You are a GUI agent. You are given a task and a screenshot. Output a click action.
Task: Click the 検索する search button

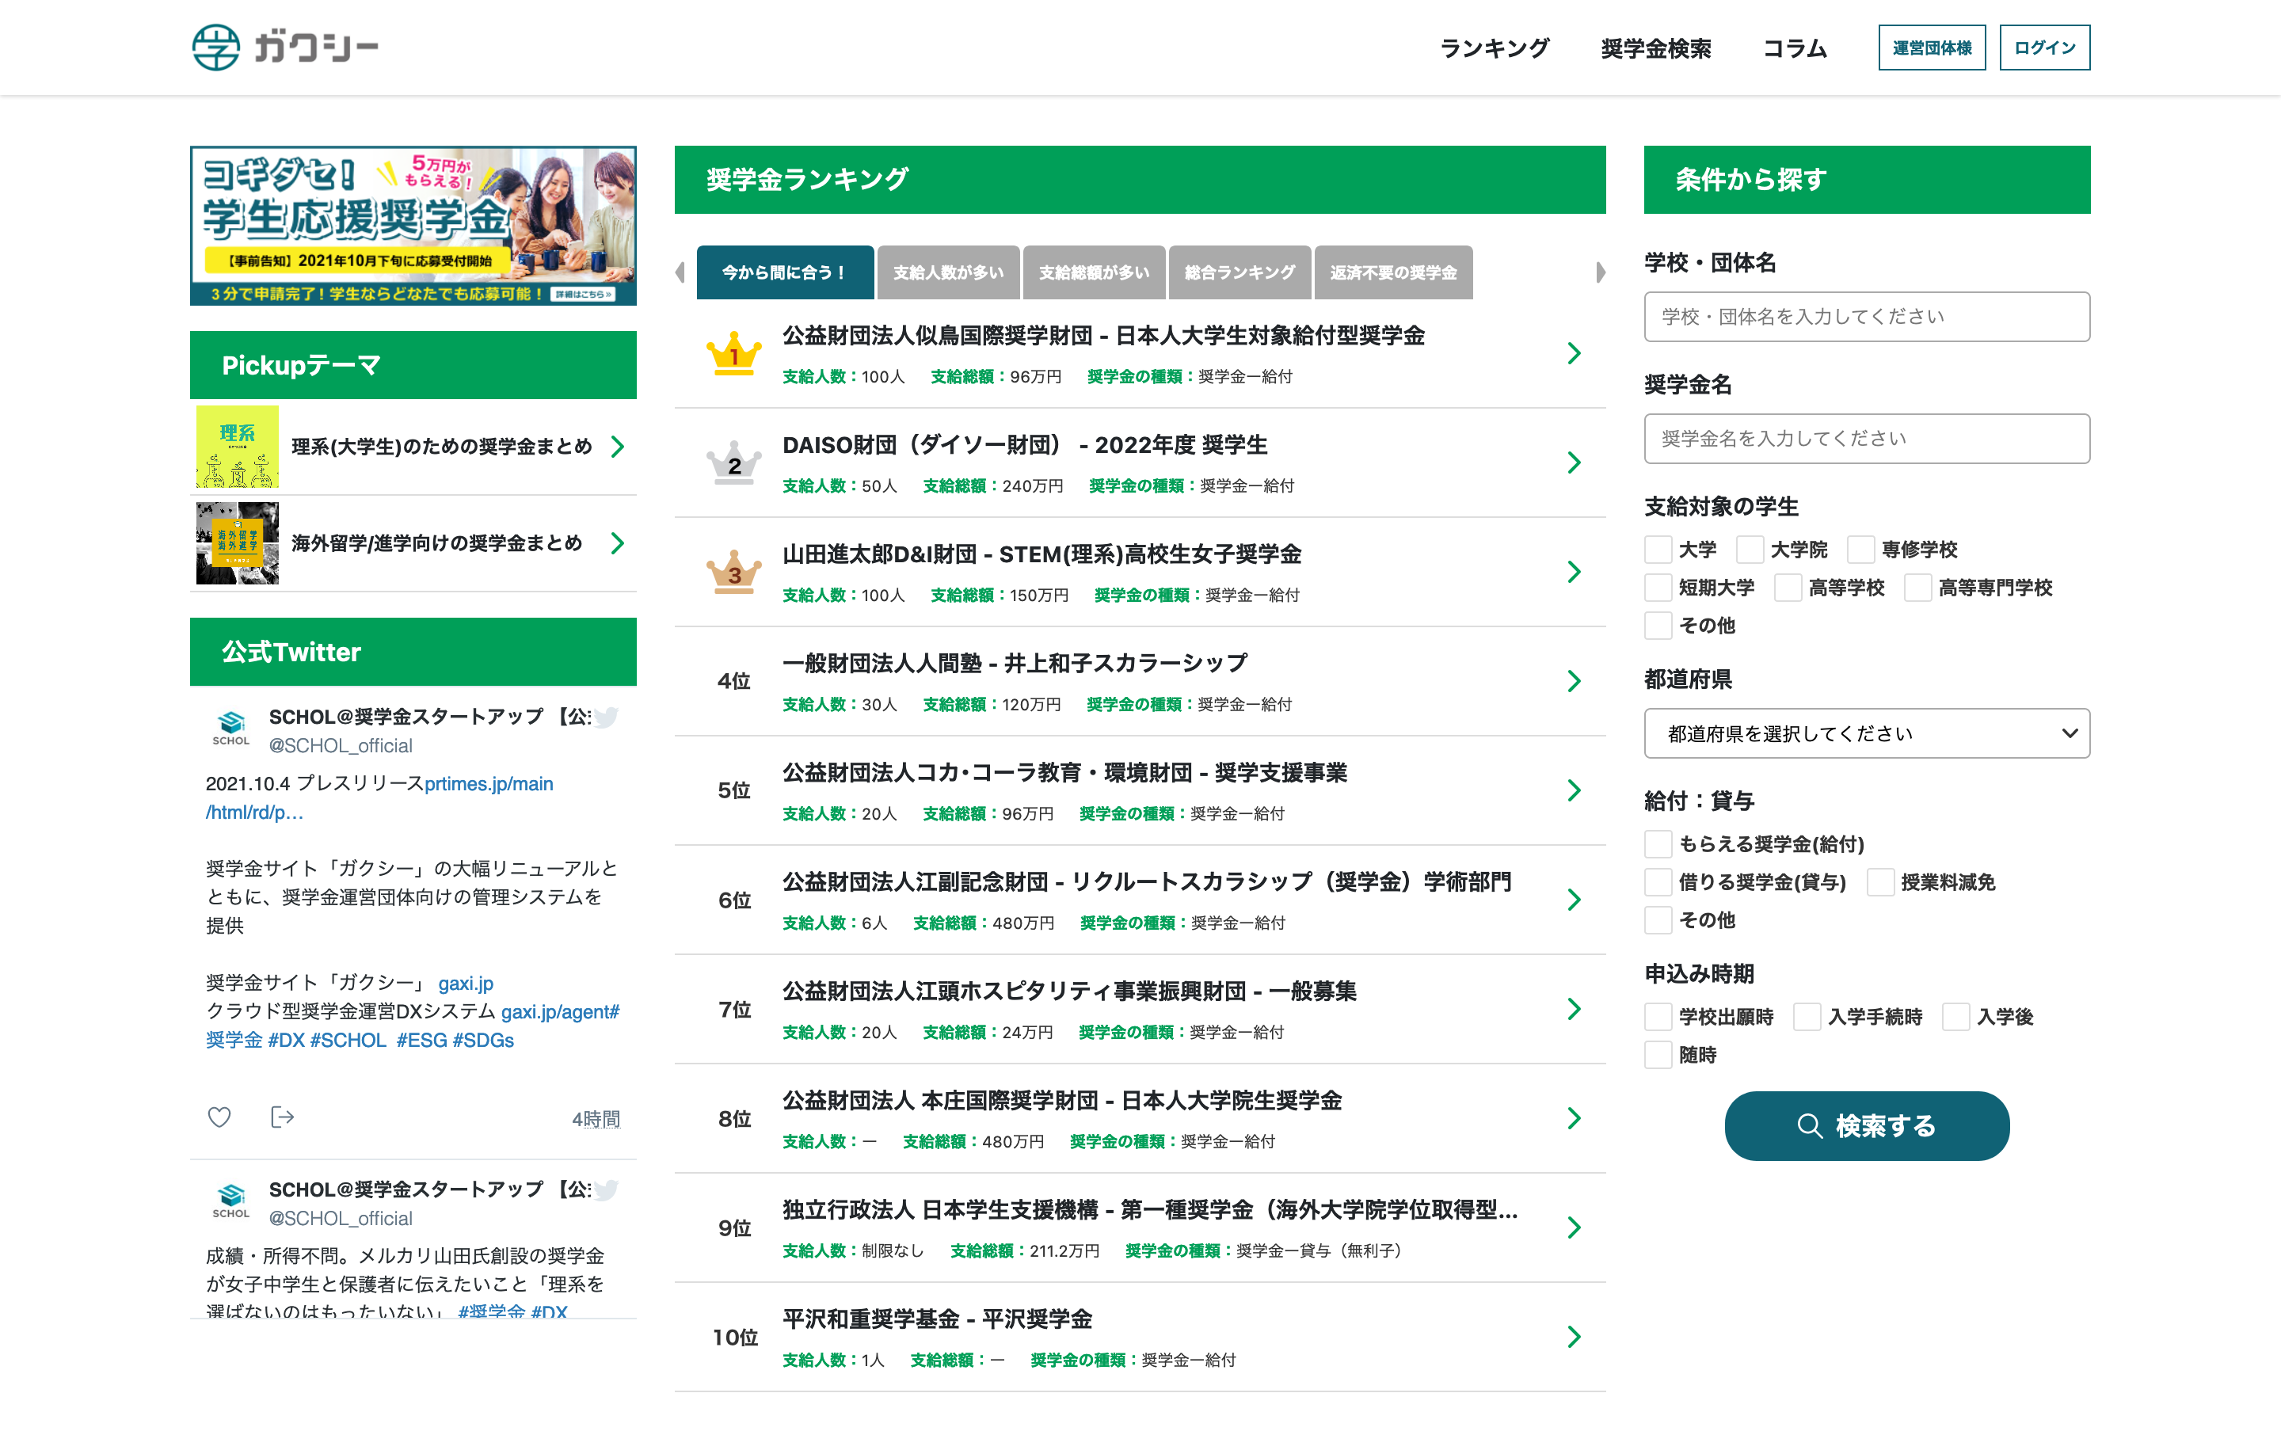(x=1867, y=1126)
